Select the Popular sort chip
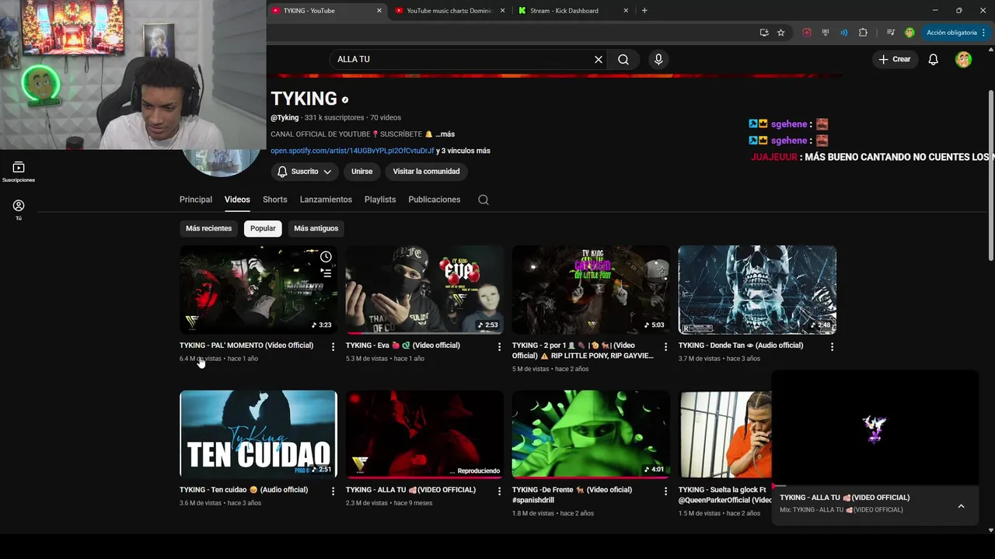This screenshot has height=559, width=995. point(263,228)
